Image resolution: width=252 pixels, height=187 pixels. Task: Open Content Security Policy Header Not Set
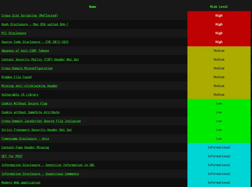pos(40,59)
